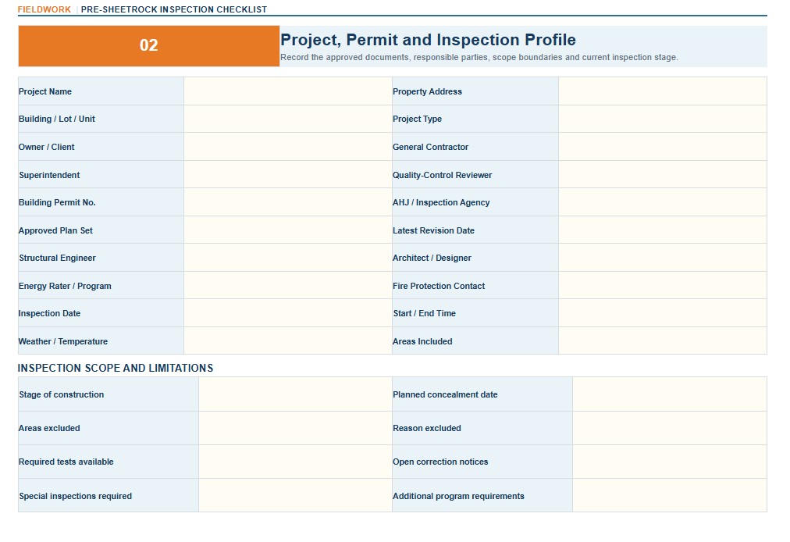Screen dimensions: 790x542
Task: Click the Structural Engineer entry field
Action: pyautogui.click(x=288, y=258)
